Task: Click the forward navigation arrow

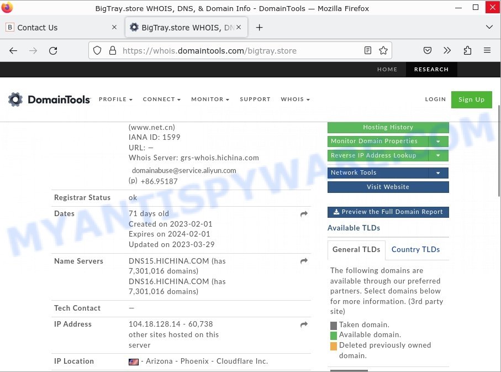Action: pos(33,50)
